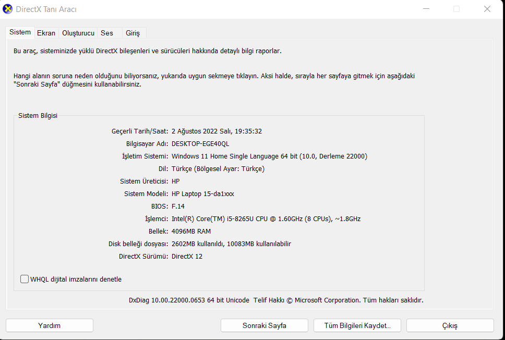Click the Bilgisayar Adı label
This screenshot has height=340, width=505.
(147, 144)
